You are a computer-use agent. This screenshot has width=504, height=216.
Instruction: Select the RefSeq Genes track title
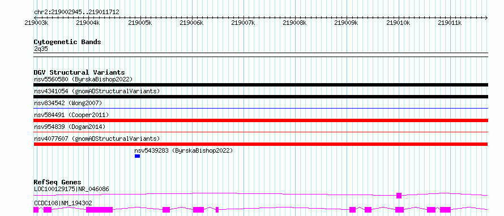tap(58, 183)
